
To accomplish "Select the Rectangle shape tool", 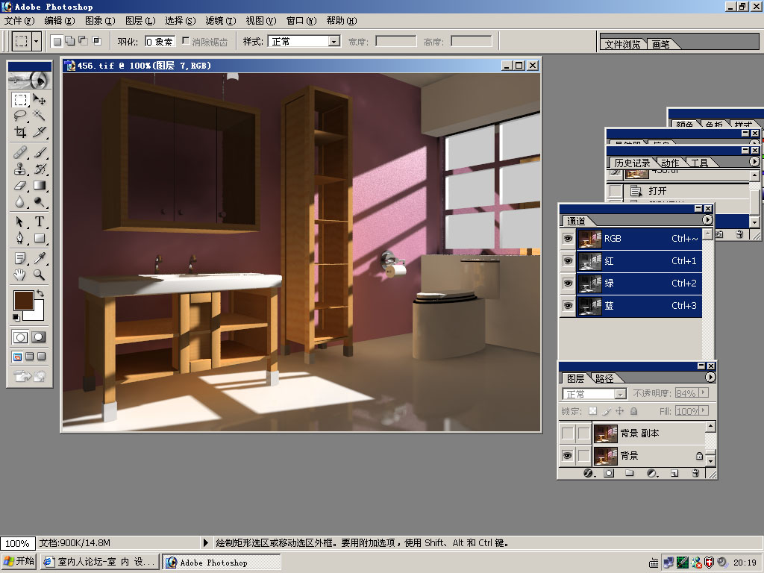I will [39, 238].
